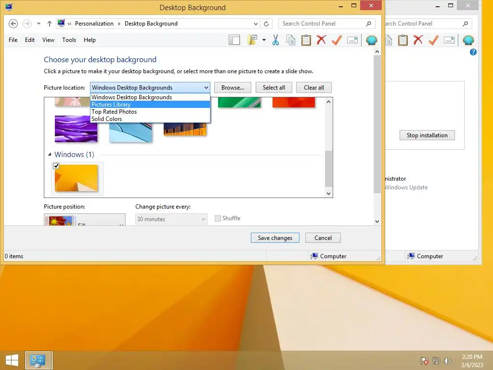Choose Solid Colors option
The image size is (493, 370).
pos(150,119)
